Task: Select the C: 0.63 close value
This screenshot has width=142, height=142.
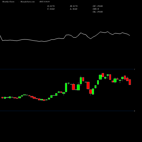Action: [x=51, y=9]
